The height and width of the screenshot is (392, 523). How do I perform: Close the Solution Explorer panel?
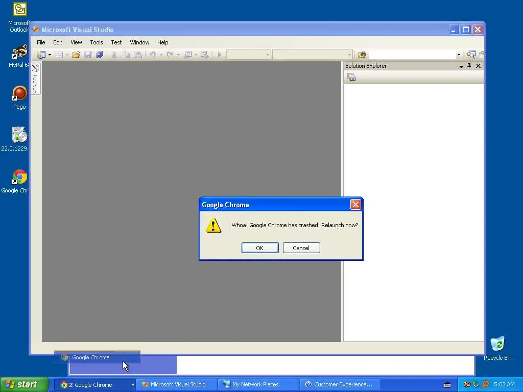pos(478,66)
